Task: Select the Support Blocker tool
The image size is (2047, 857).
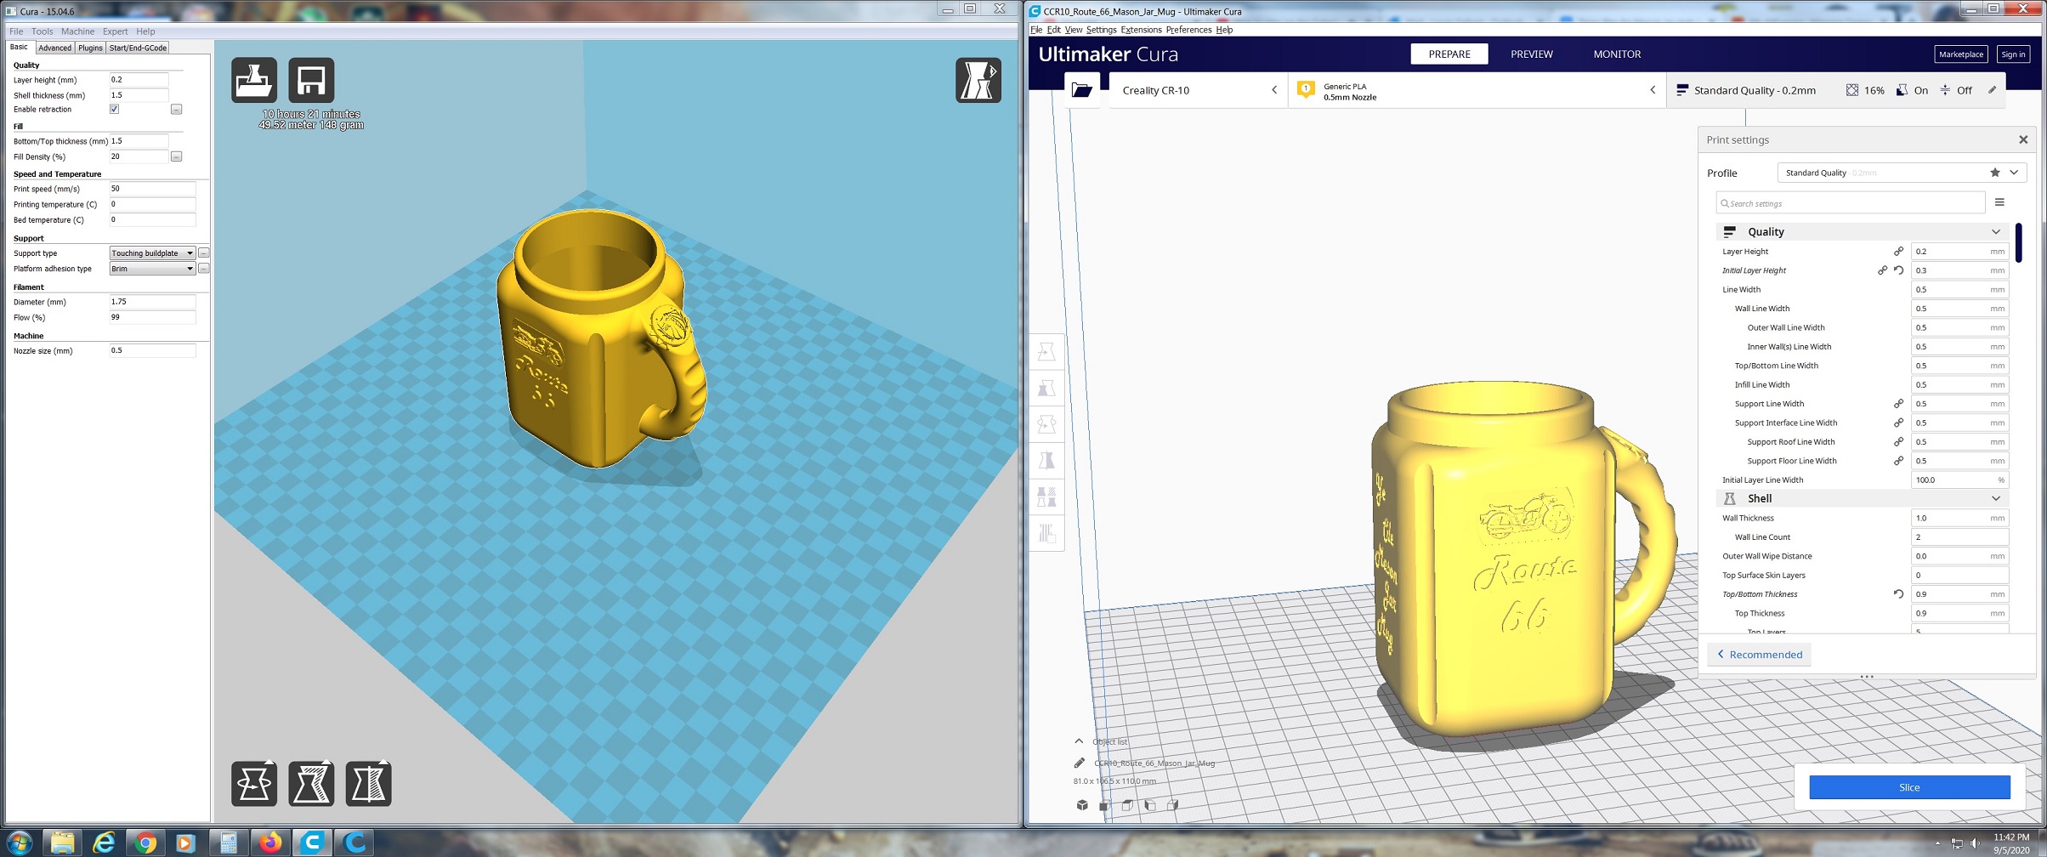Action: pos(1046,533)
